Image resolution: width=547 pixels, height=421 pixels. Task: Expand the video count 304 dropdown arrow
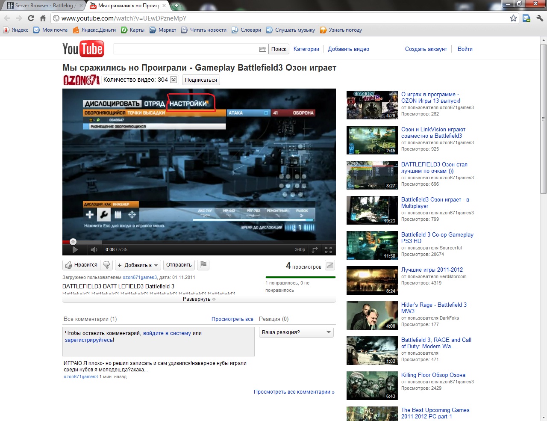tap(174, 80)
